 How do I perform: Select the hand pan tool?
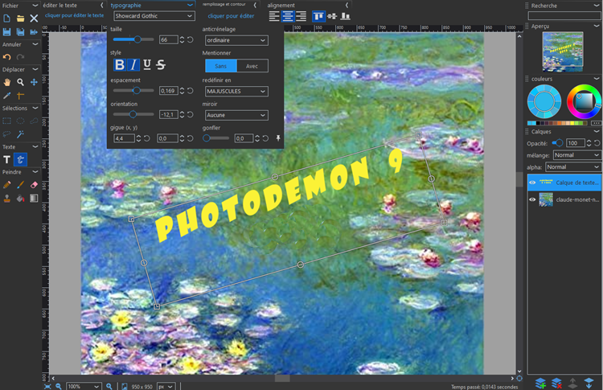tap(7, 82)
